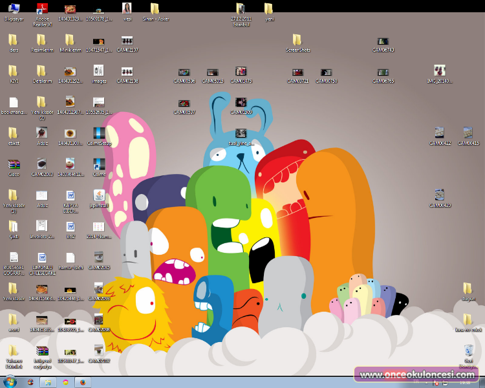The height and width of the screenshot is (388, 485).
Task: Open the Adobe Reader XI shortcut
Action: 41,9
